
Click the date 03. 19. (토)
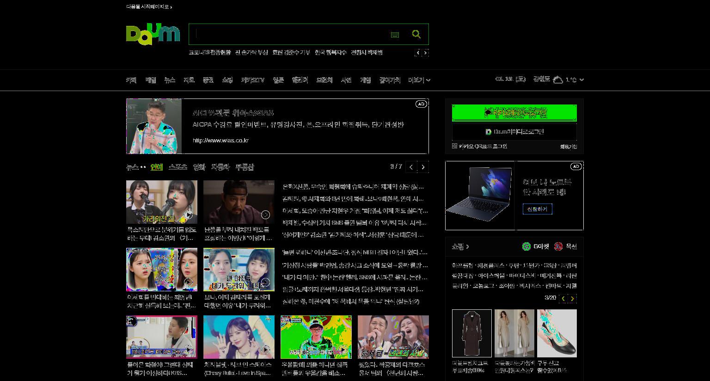click(510, 79)
